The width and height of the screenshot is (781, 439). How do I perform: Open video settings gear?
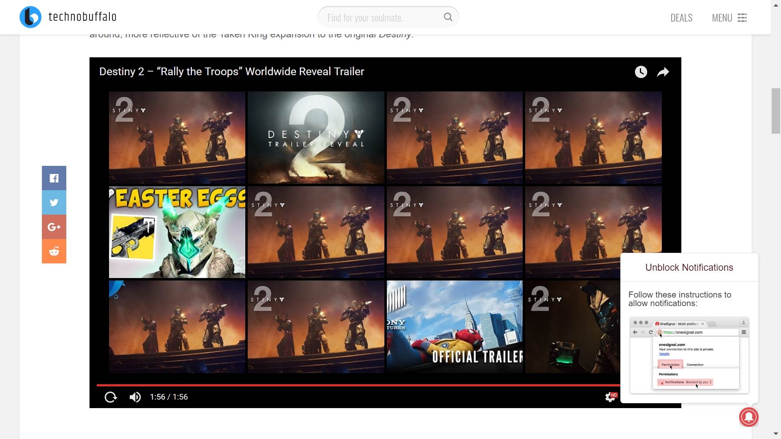610,397
